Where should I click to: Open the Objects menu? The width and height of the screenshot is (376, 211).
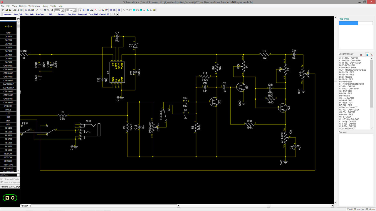[23, 6]
